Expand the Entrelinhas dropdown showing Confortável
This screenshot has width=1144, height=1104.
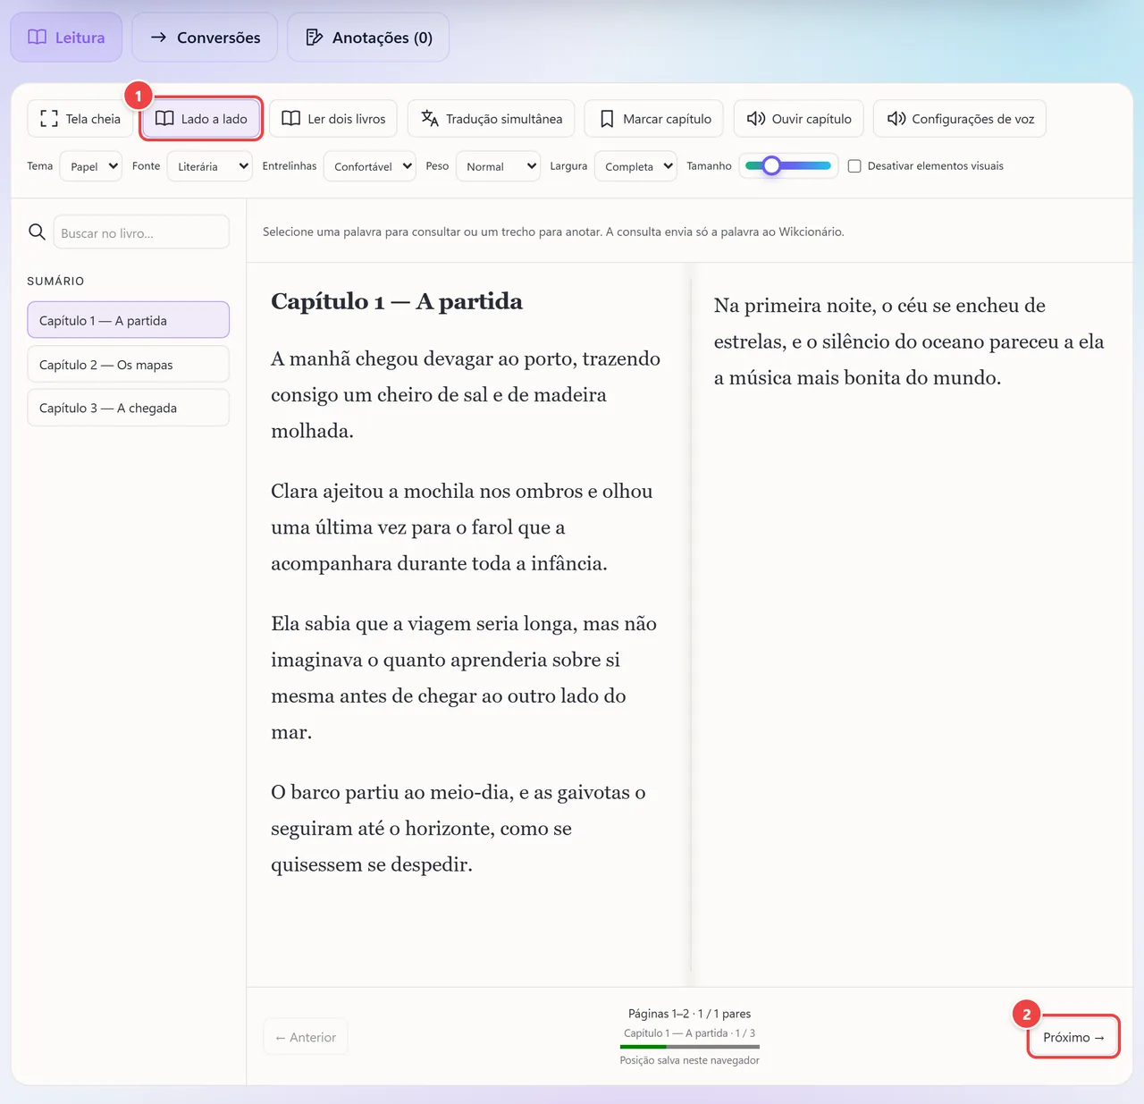click(369, 166)
